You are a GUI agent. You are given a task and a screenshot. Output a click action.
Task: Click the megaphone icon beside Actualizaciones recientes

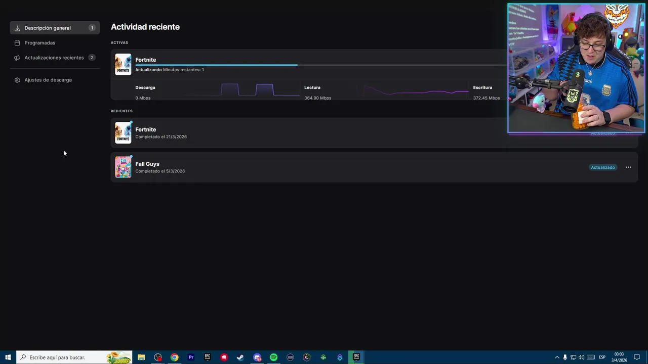(17, 58)
